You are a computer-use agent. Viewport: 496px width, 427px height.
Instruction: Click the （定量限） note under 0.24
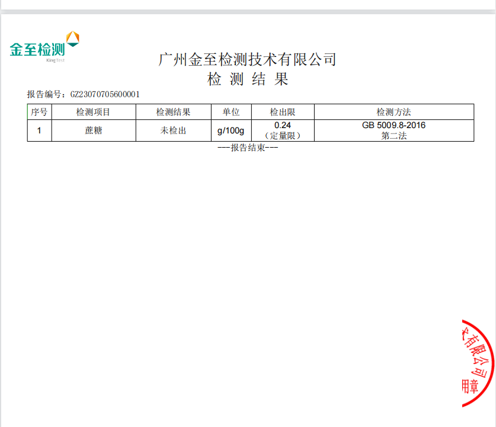tap(283, 136)
